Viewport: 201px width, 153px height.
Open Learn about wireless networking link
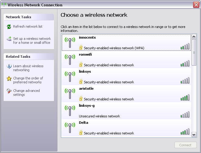pos(28,68)
